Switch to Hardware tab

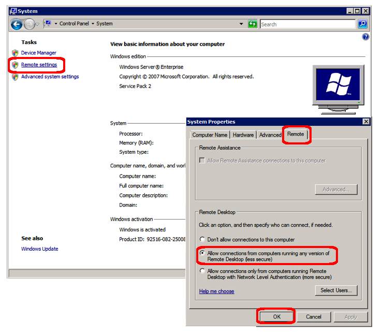pos(243,135)
